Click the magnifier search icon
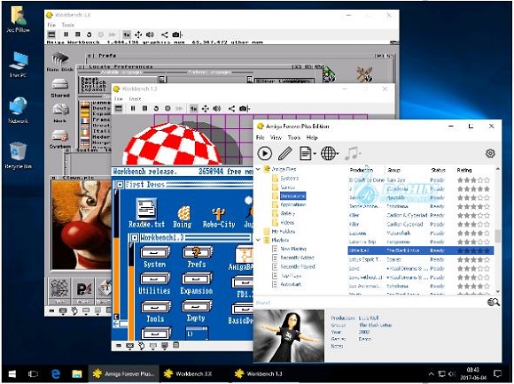 (x=494, y=303)
